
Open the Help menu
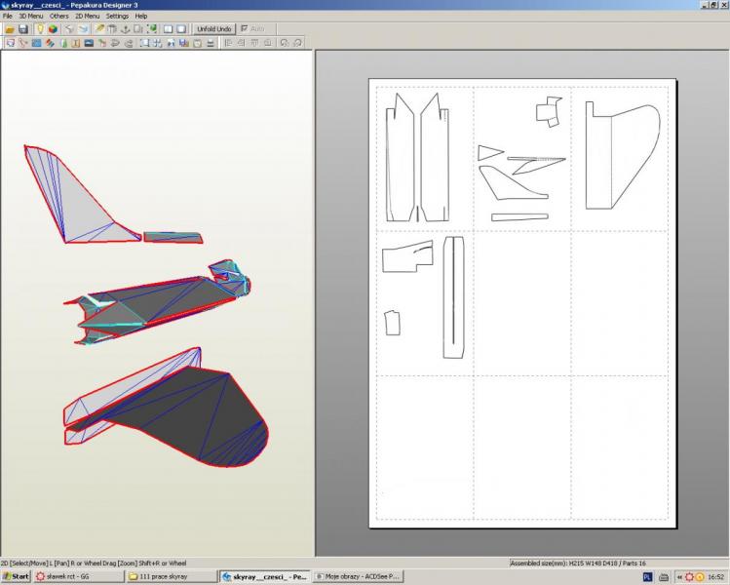[141, 17]
